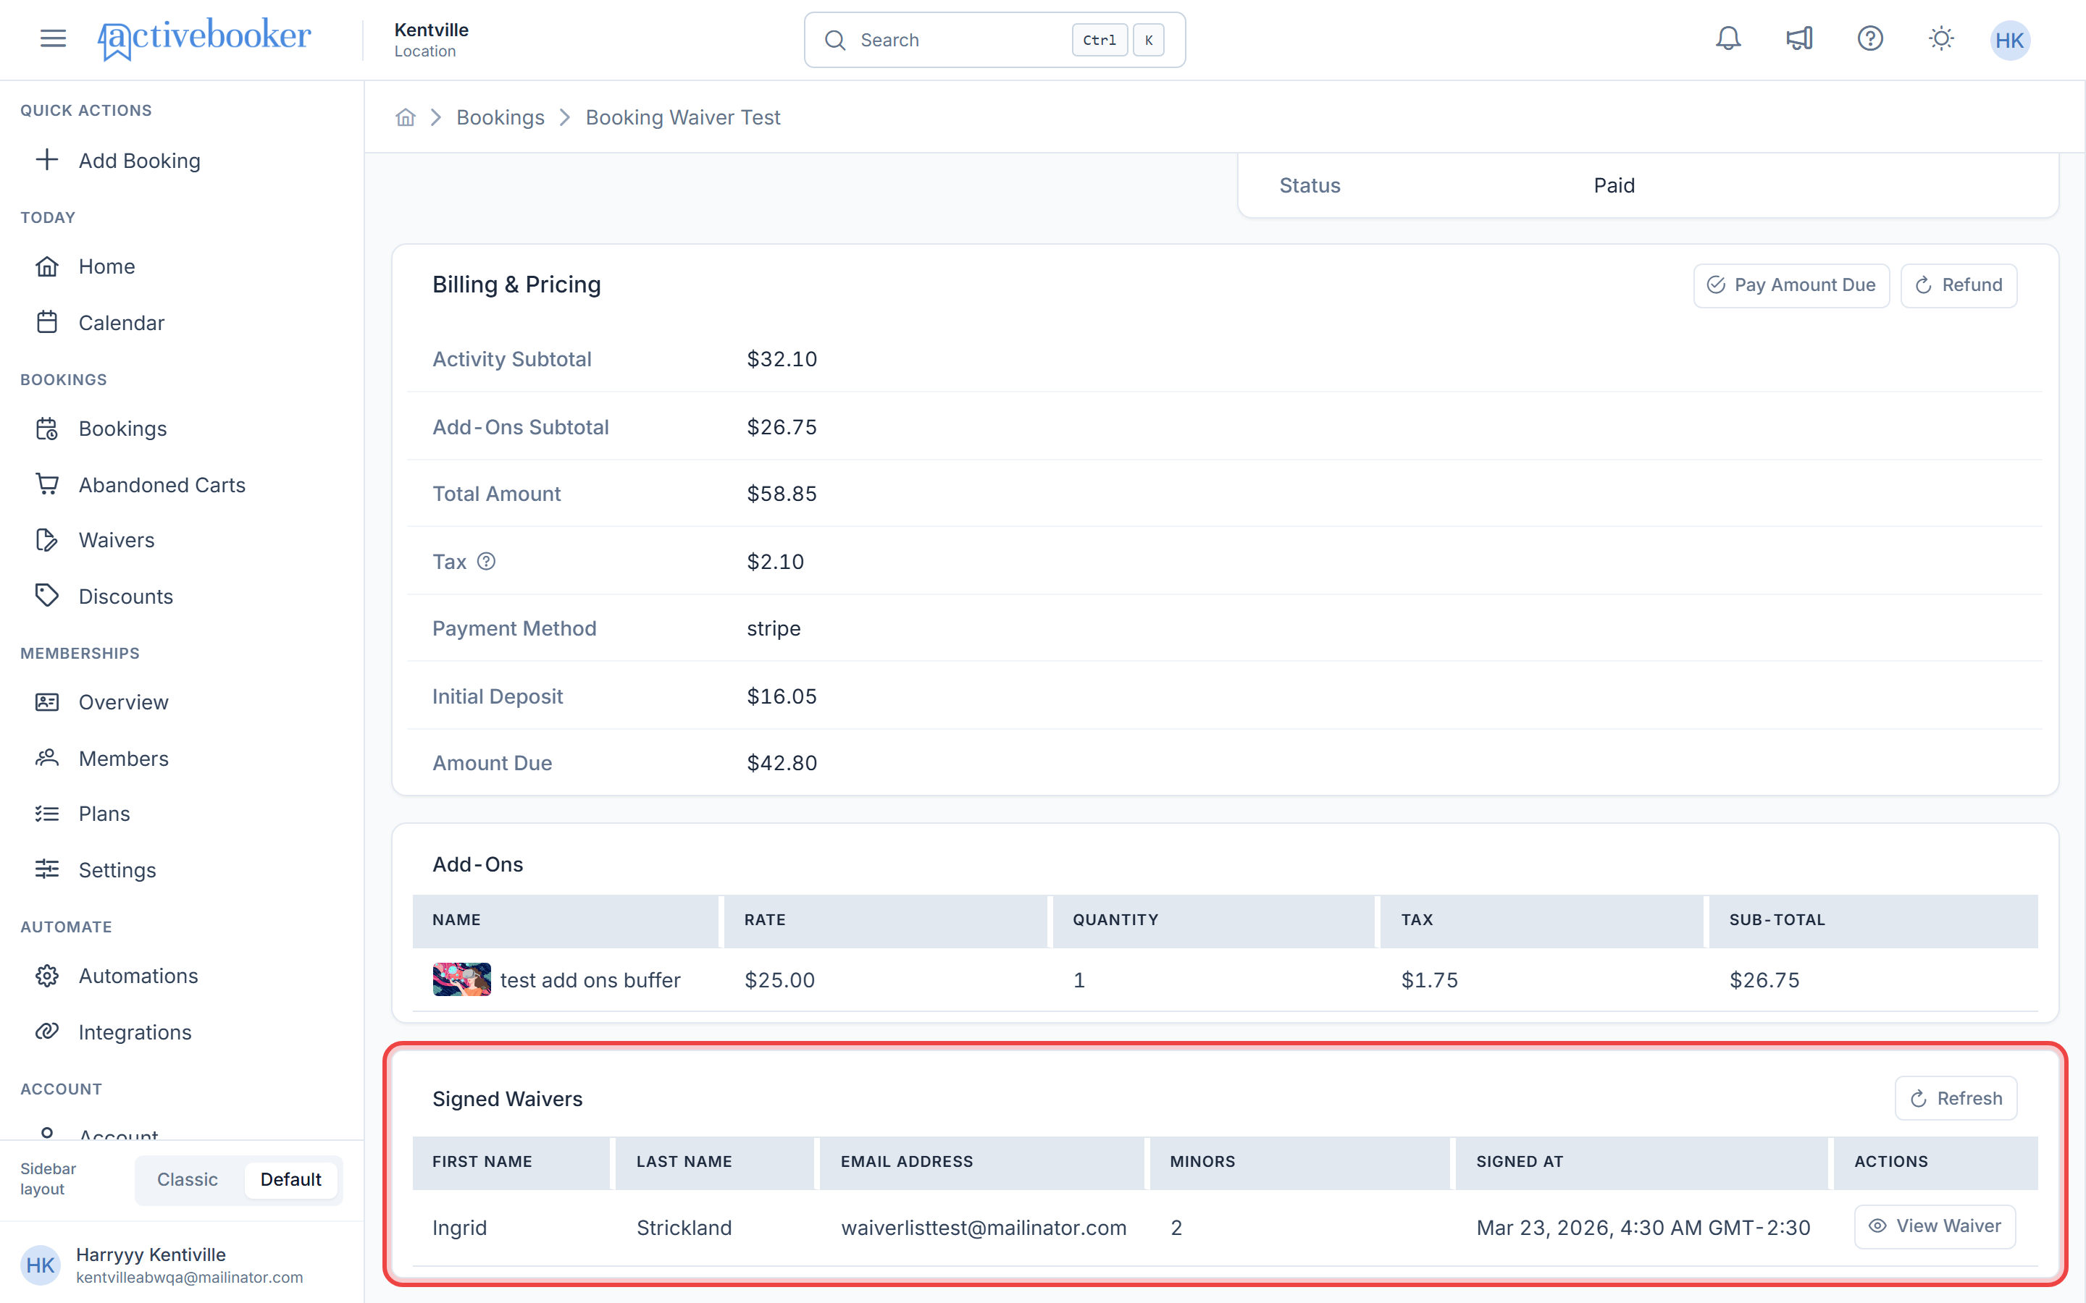Image resolution: width=2086 pixels, height=1303 pixels.
Task: Click the Home house icon in sidebar
Action: click(47, 266)
